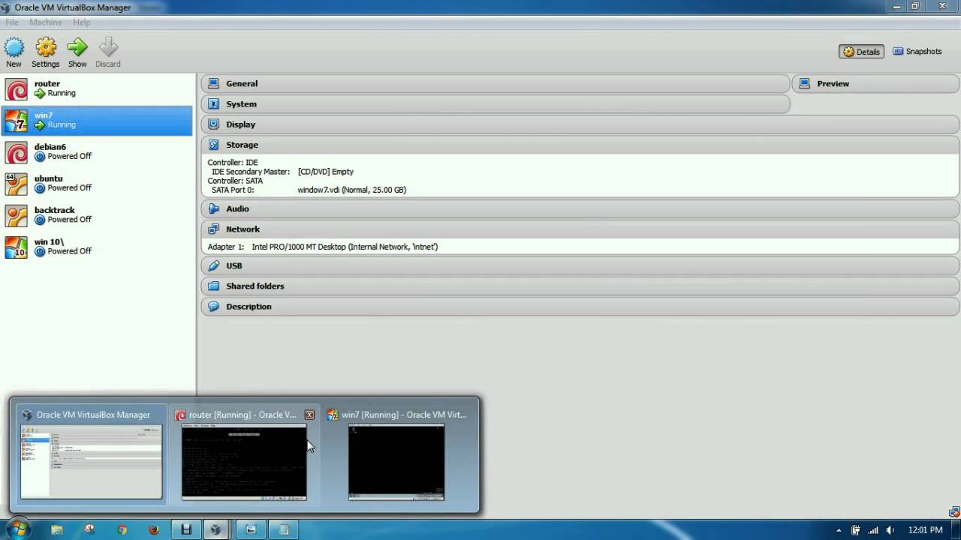961x540 pixels.
Task: Click the floppy disk taskbar icon
Action: [186, 529]
